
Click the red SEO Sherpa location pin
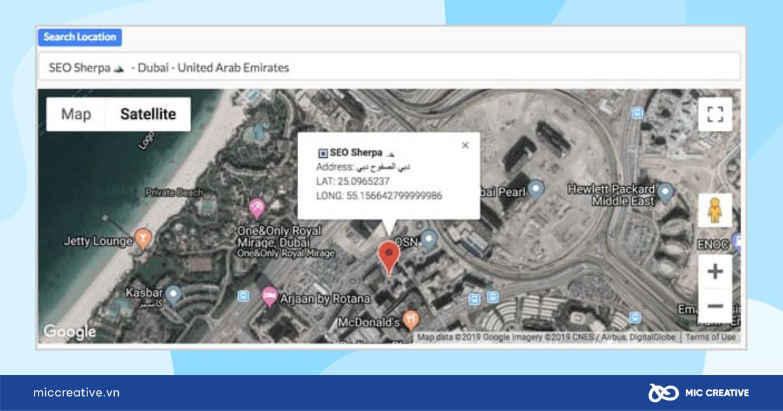pos(389,258)
